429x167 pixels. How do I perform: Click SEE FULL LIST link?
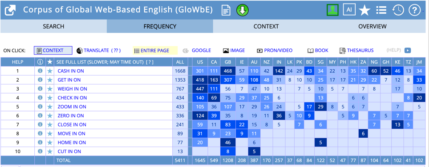tap(105, 62)
